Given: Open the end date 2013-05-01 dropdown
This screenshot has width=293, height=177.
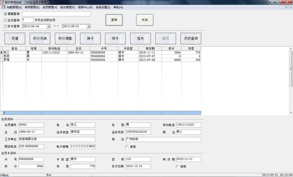Looking at the screenshot, I should click(88, 26).
